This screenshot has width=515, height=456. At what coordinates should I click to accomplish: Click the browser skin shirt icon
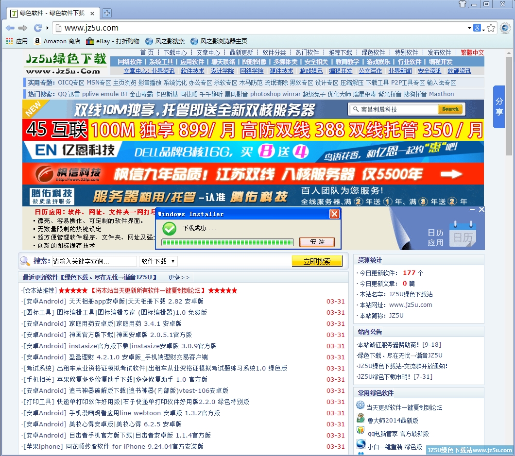(463, 4)
